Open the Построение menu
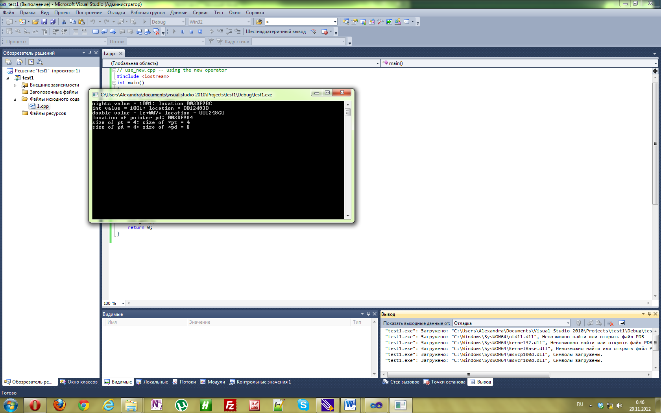The height and width of the screenshot is (413, 661). coord(89,13)
